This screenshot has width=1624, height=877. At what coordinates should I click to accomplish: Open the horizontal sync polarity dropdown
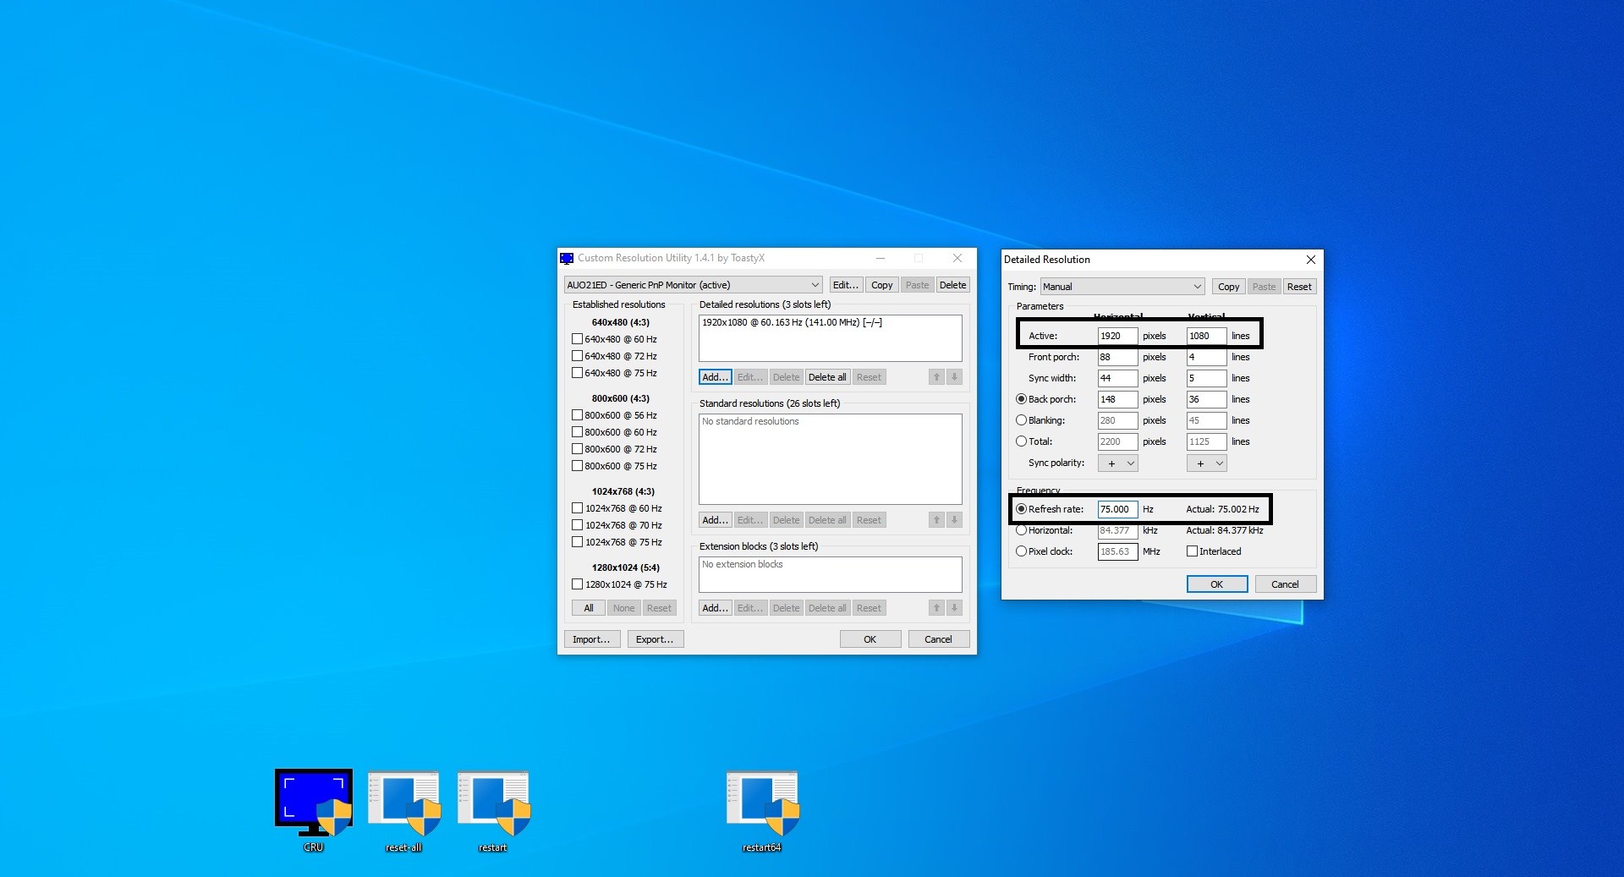[1117, 463]
